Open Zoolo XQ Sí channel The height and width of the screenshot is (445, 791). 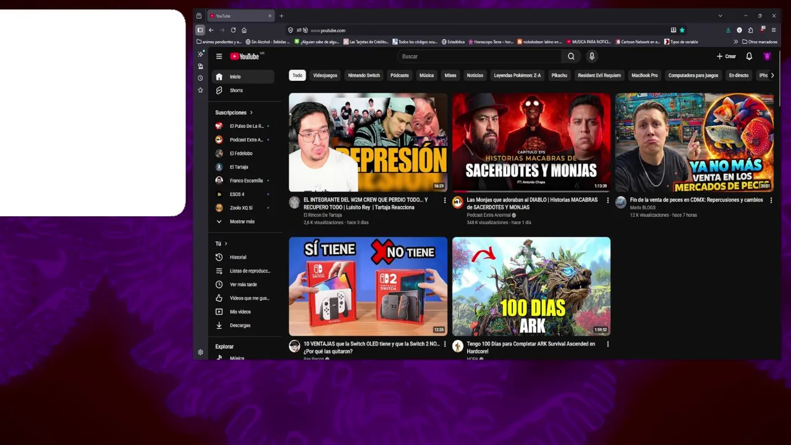click(x=243, y=208)
